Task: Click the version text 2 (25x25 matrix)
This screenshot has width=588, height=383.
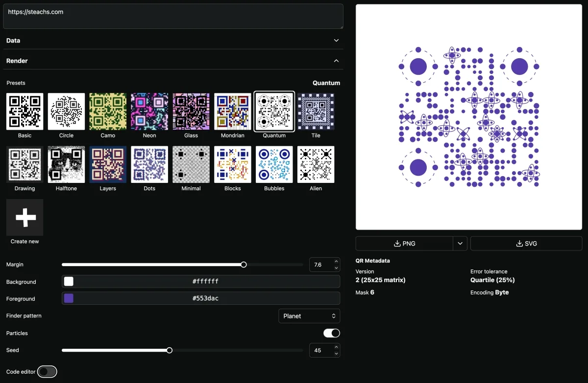Action: pyautogui.click(x=381, y=280)
